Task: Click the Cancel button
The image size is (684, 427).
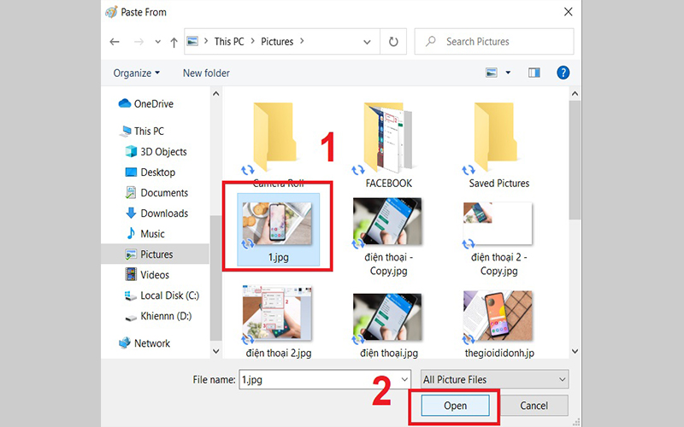Action: pyautogui.click(x=534, y=406)
